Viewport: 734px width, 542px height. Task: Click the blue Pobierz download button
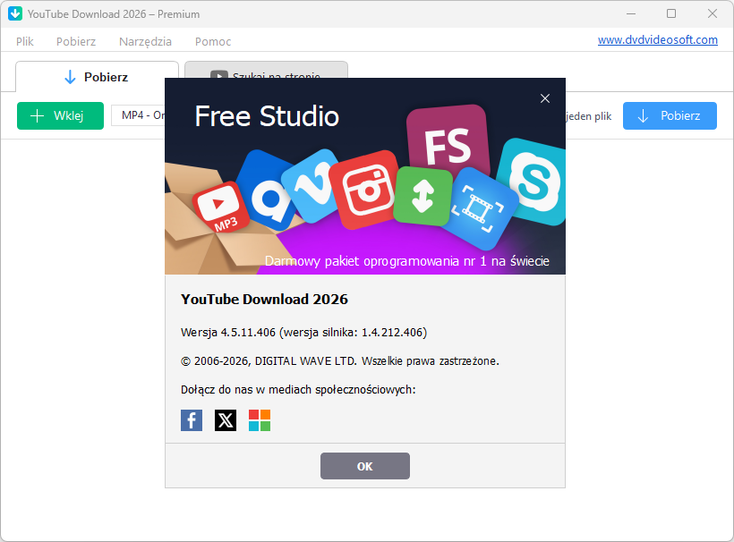(670, 115)
